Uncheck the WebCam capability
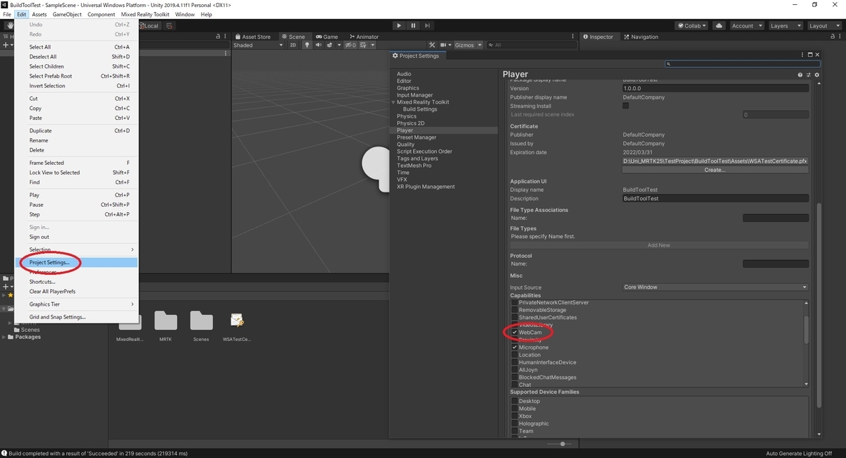The height and width of the screenshot is (458, 846). (515, 332)
